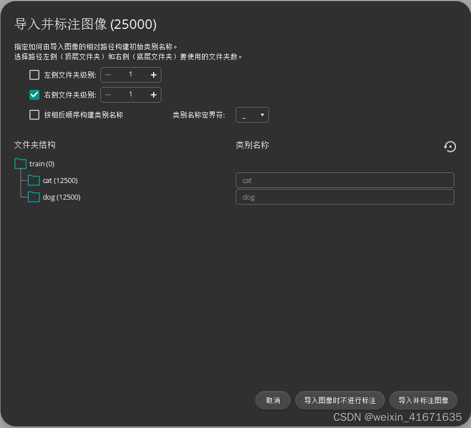Screen dimensions: 471x428
Task: Enable the 左侧文件夹级别 checkbox
Action: [34, 75]
